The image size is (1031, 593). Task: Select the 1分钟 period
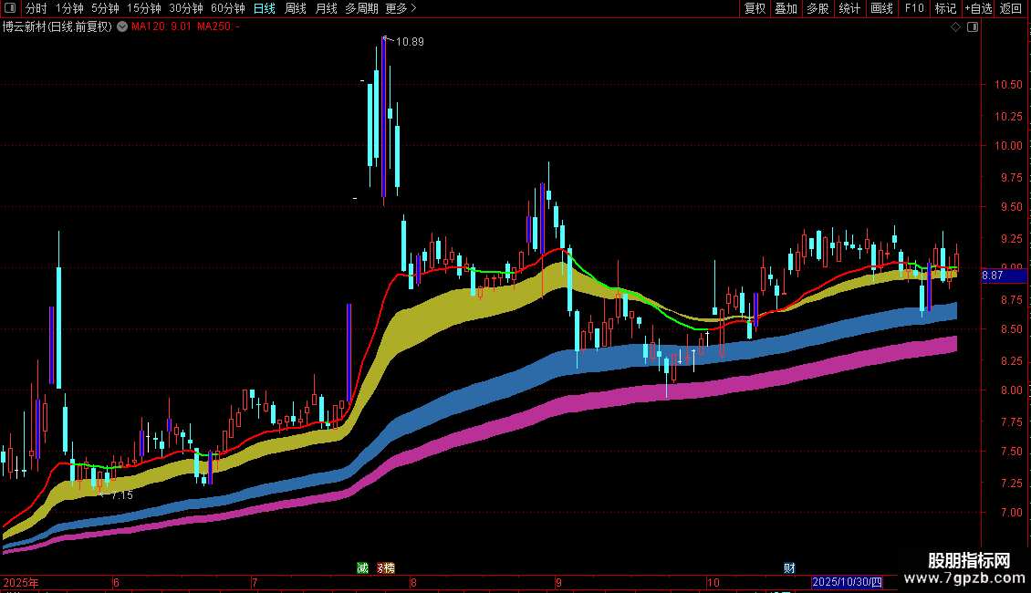(69, 8)
